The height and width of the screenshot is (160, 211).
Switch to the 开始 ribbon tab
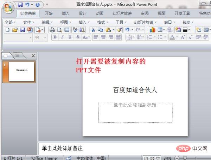pyautogui.click(x=49, y=13)
